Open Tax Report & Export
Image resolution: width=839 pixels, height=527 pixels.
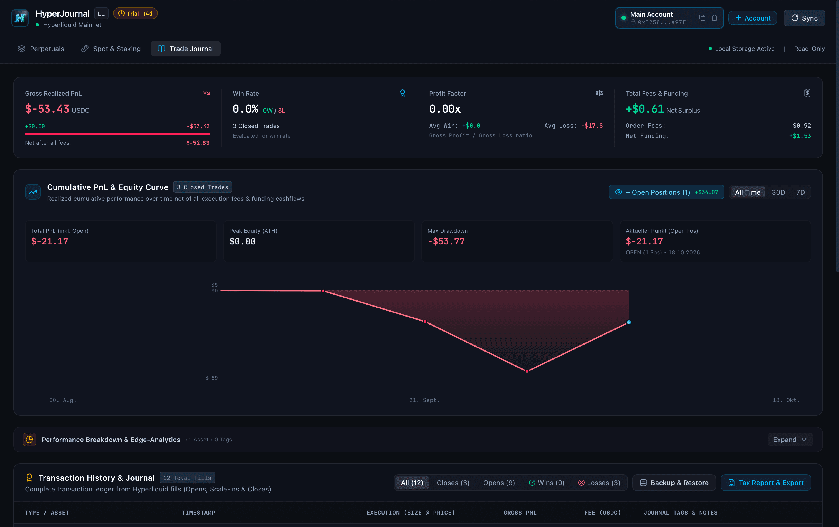765,483
